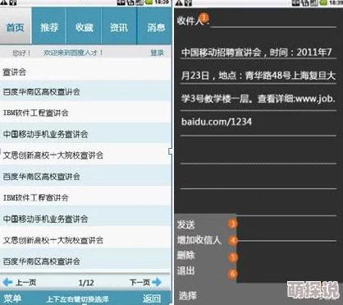Click the 收件人 recipient input field
This screenshot has width=343, height=305.
(x=273, y=22)
